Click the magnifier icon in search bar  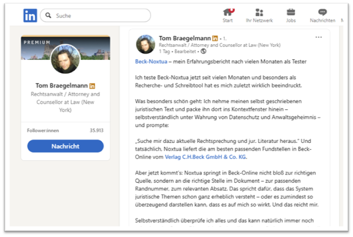click(x=48, y=15)
